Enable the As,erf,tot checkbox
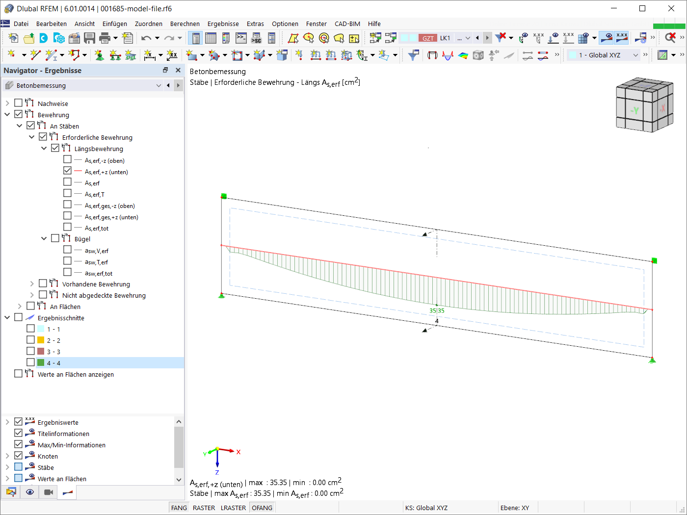This screenshot has width=687, height=515. pyautogui.click(x=67, y=227)
